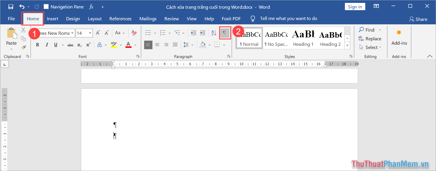Select the Subscript icon

pos(79,45)
